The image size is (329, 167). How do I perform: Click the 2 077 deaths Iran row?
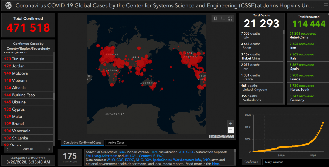point(261,67)
